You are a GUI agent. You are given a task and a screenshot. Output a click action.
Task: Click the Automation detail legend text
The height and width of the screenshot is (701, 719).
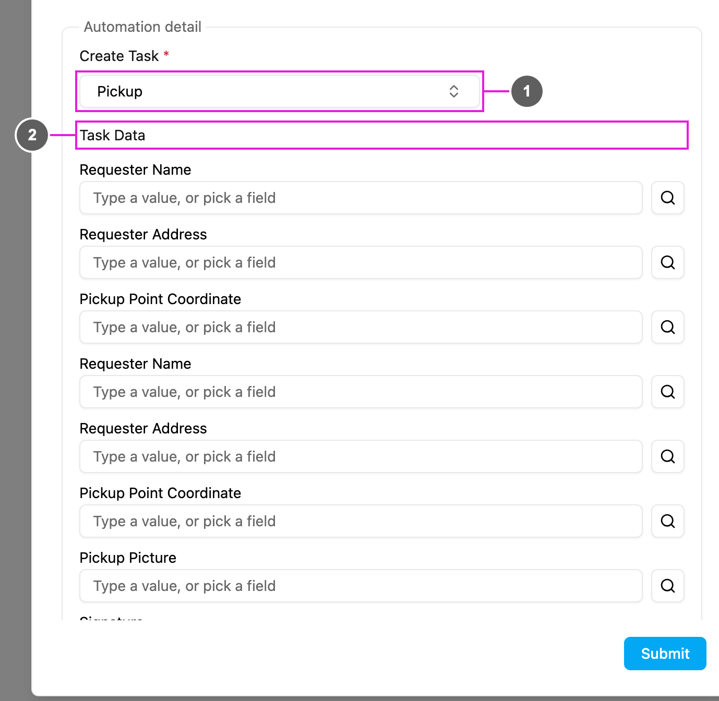(142, 27)
